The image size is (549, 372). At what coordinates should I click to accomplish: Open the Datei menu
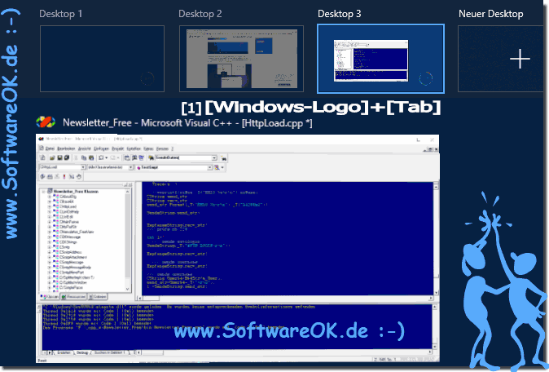50,148
